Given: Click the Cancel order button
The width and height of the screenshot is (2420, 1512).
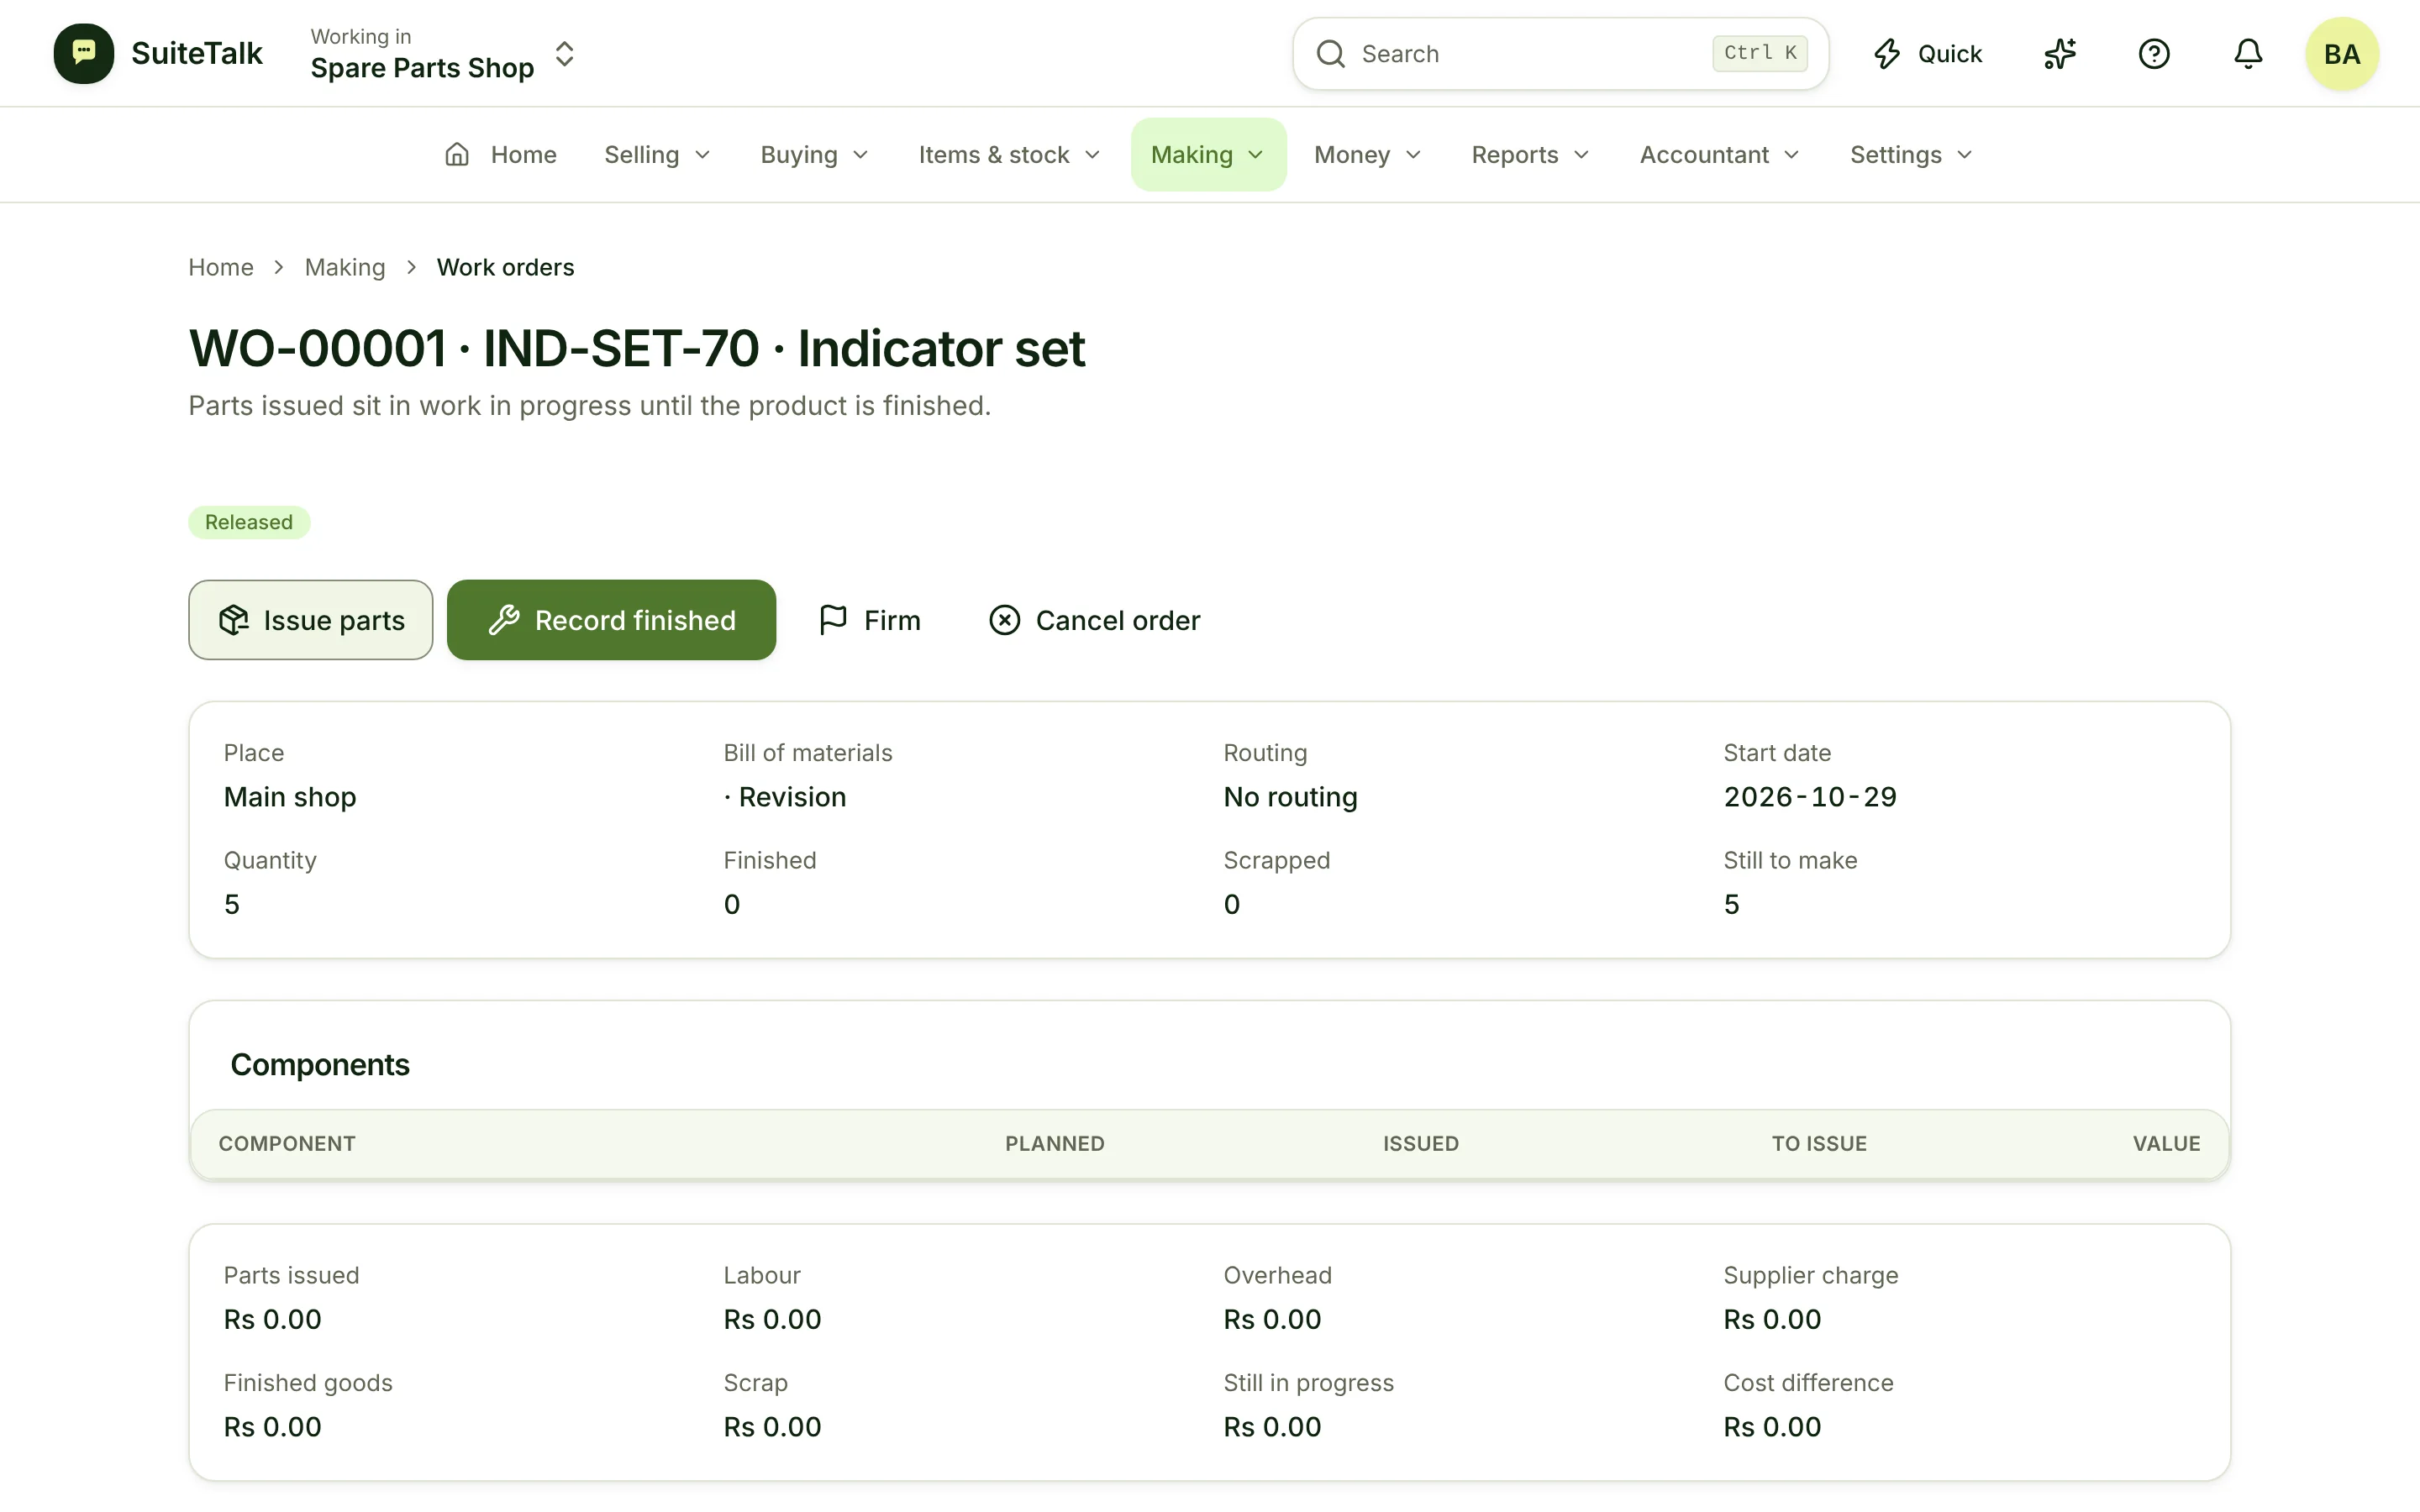Looking at the screenshot, I should [x=1094, y=620].
